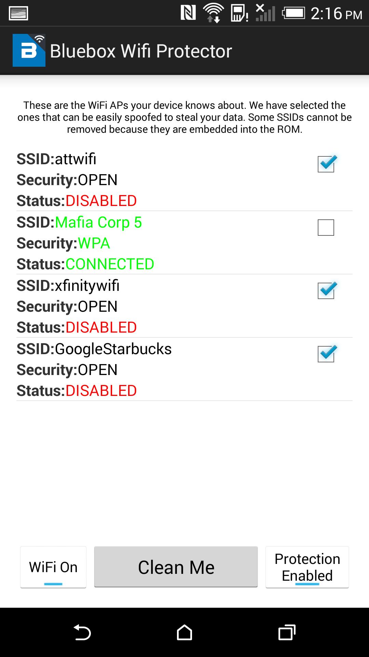
Task: Tap the Clean Me button
Action: (x=176, y=566)
